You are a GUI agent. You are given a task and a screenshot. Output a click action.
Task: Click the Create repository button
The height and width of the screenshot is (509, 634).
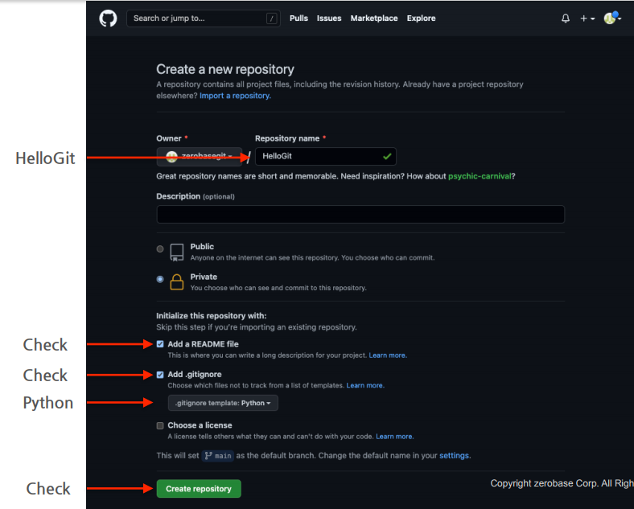[x=199, y=489]
